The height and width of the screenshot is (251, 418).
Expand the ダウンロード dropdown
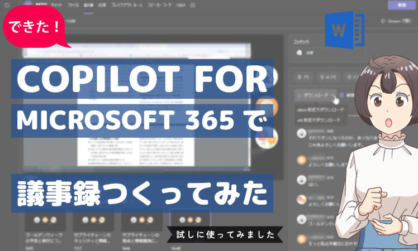click(316, 95)
